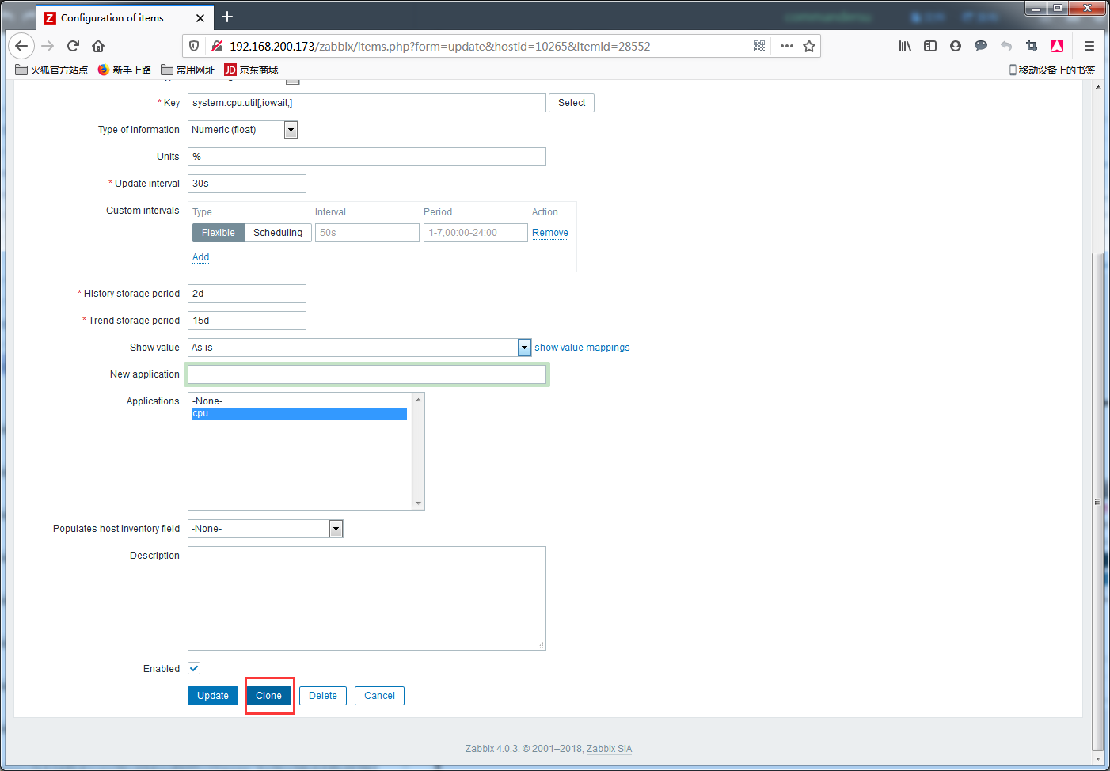Click the Period 1-7,00:00-24:00 field
Screen dimensions: 1110x771
(476, 233)
